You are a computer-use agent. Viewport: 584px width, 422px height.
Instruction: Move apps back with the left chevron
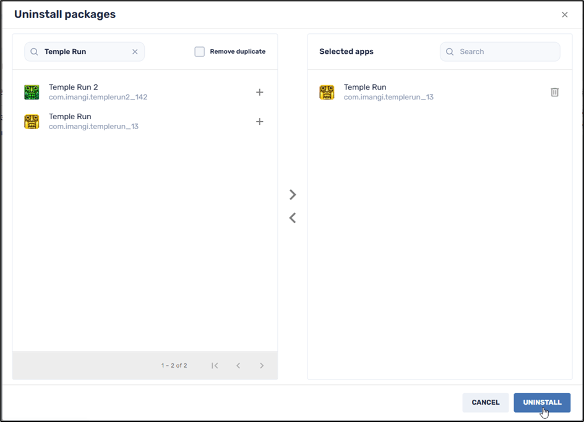pyautogui.click(x=293, y=218)
